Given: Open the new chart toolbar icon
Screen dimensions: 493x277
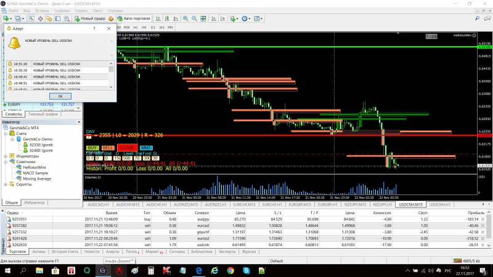Looking at the screenshot, I should tap(6, 18).
